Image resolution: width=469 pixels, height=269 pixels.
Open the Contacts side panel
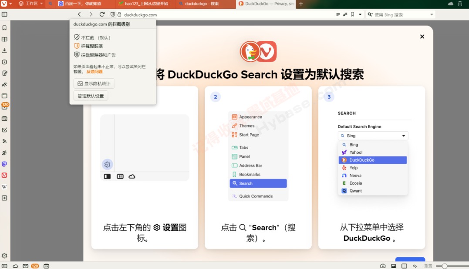point(4,153)
